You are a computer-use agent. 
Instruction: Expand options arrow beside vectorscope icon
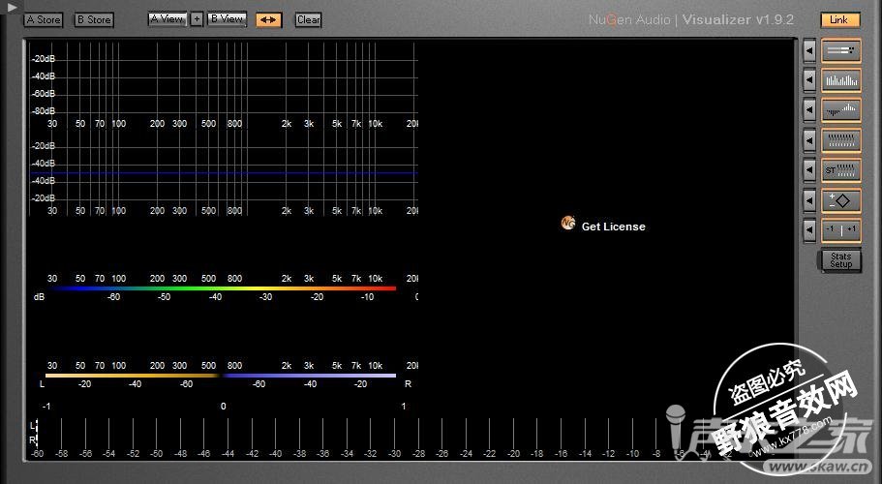[x=809, y=200]
